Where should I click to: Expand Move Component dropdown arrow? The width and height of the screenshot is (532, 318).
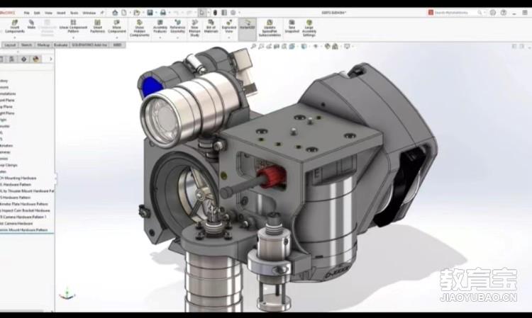[117, 37]
